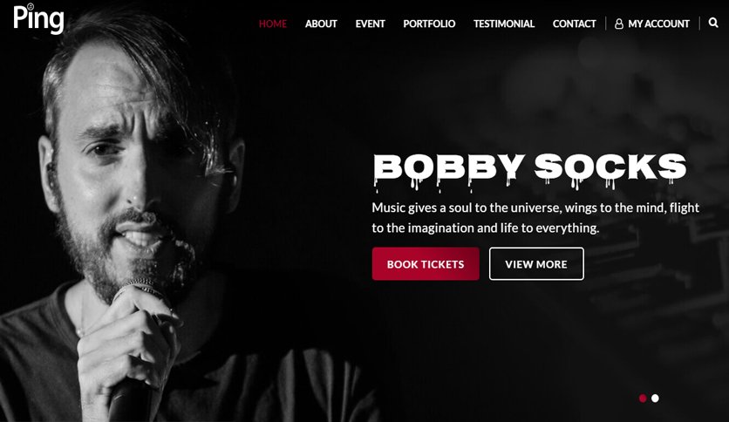Go to the ABOUT page

click(x=321, y=24)
